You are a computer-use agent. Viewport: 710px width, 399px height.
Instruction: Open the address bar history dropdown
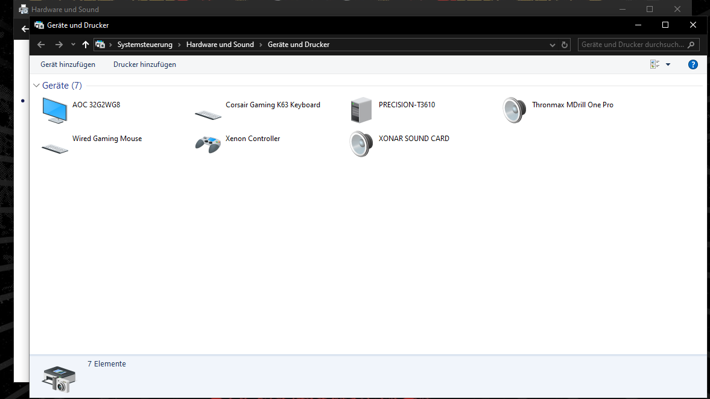552,44
